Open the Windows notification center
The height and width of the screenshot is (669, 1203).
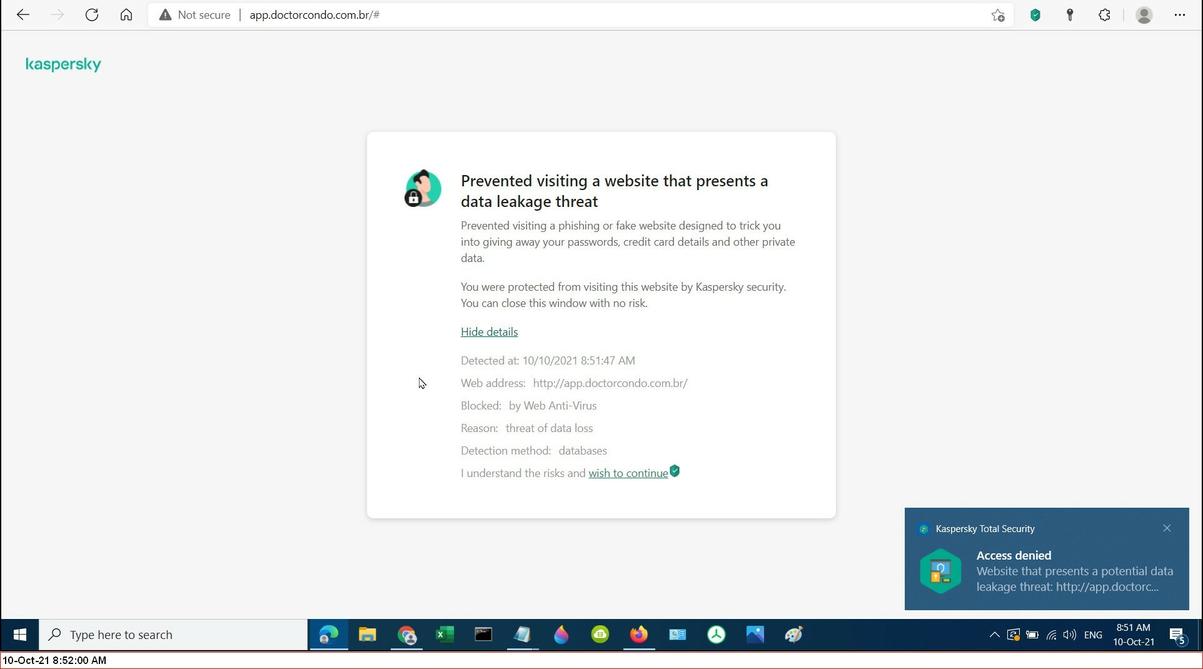[x=1178, y=636]
